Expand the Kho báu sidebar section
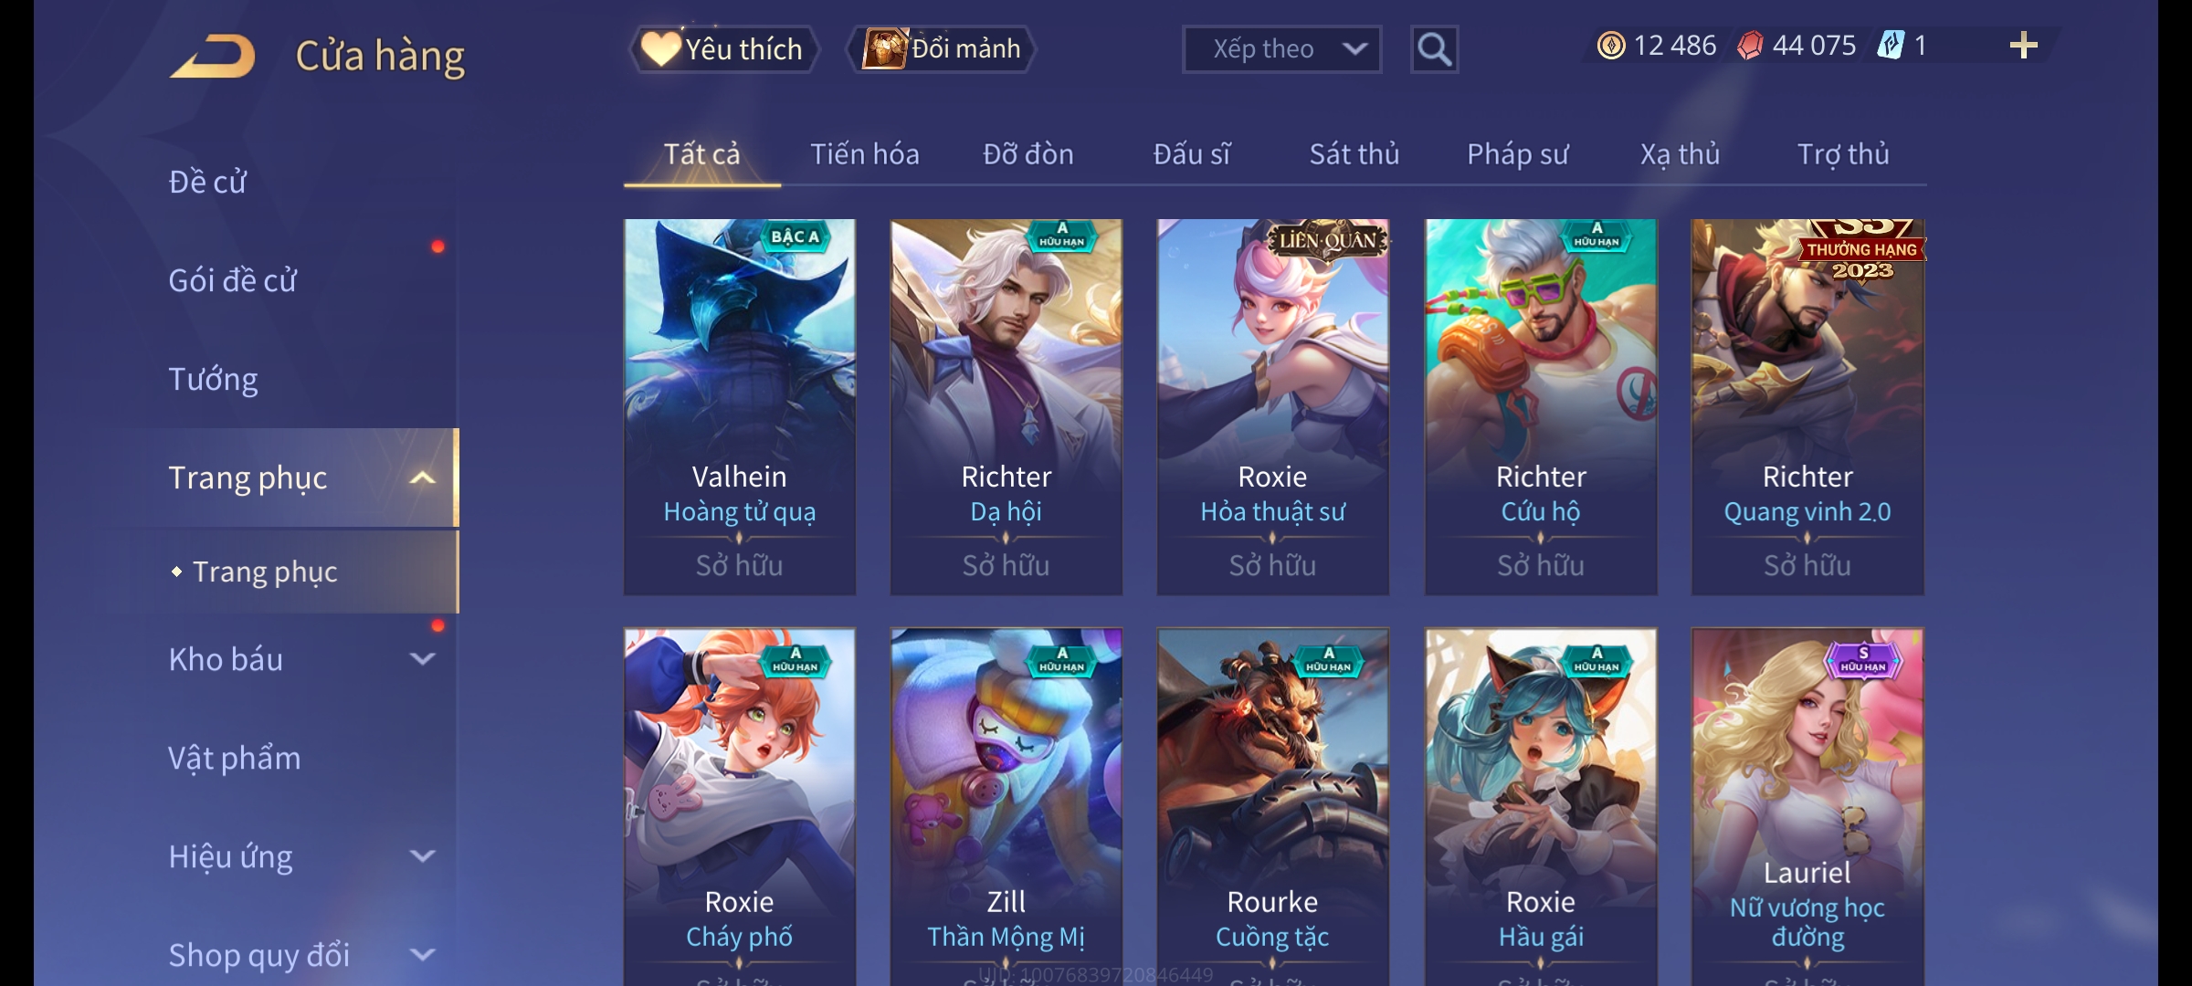The image size is (2192, 986). pos(422,658)
